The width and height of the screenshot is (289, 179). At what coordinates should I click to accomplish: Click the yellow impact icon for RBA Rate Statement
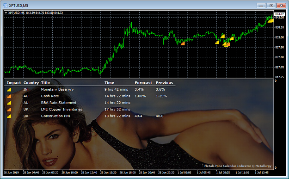click(x=9, y=103)
